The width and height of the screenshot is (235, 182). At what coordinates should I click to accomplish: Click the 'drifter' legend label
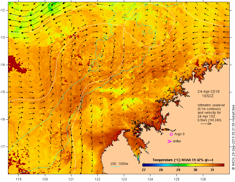(x=177, y=141)
